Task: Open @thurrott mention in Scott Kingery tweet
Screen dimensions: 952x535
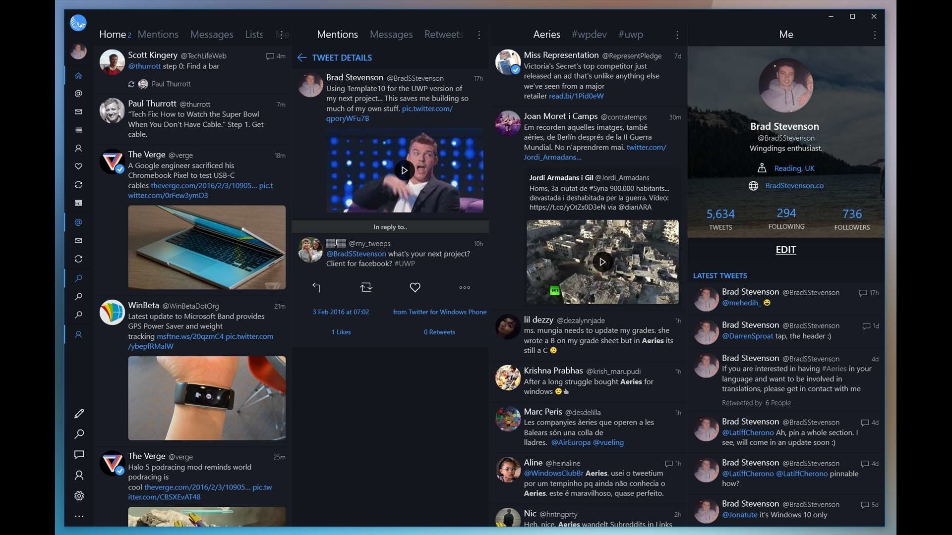Action: tap(144, 66)
